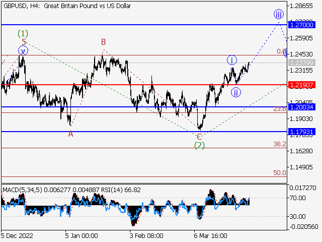Click the 1.28655 price axis value

point(301,6)
